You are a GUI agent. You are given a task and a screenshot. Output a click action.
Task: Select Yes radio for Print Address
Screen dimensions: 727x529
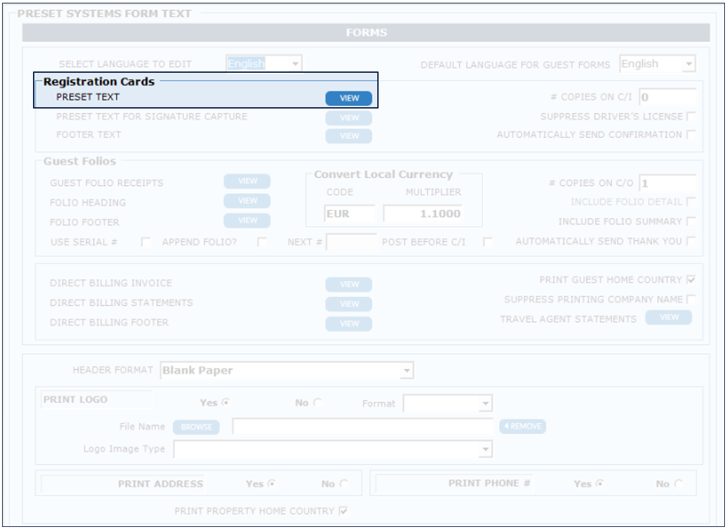271,484
